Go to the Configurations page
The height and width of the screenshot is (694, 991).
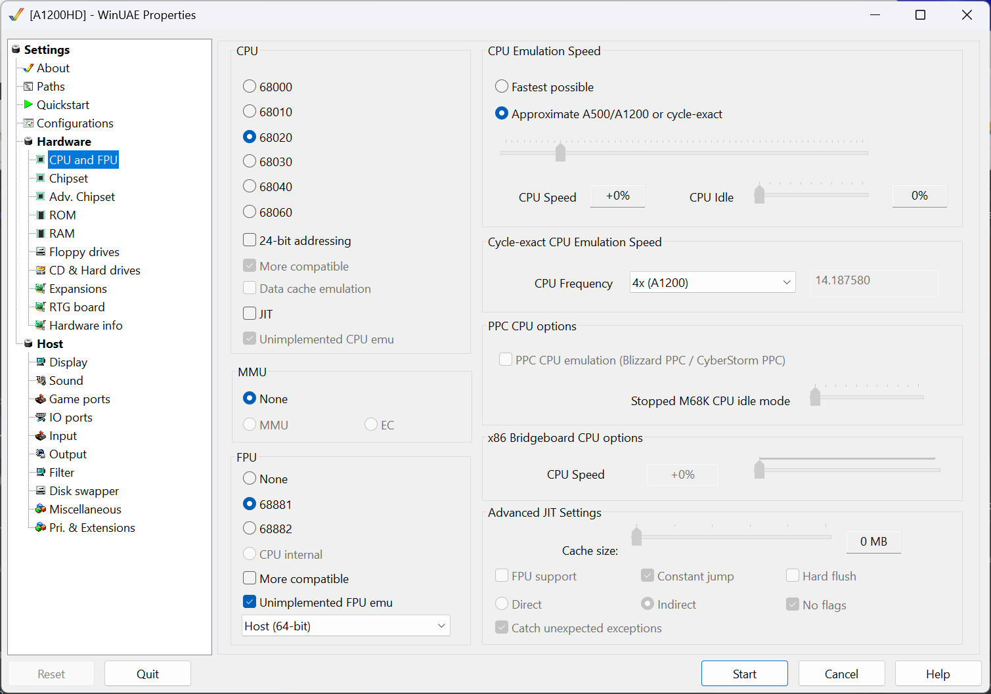75,123
